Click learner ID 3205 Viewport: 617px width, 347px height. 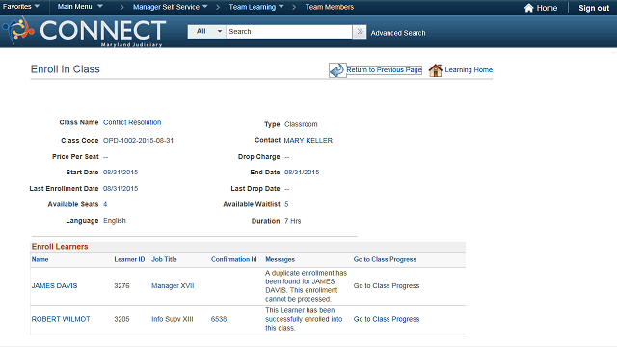[121, 319]
